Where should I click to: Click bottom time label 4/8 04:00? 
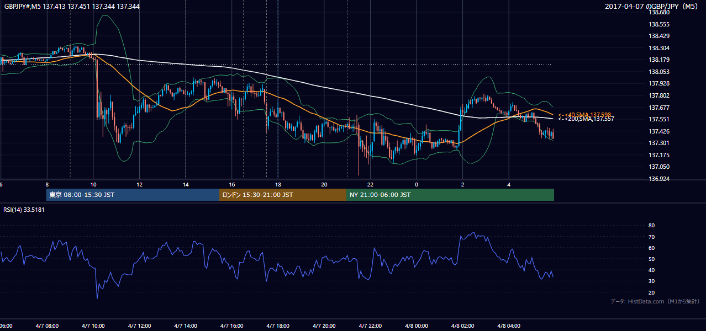click(508, 326)
